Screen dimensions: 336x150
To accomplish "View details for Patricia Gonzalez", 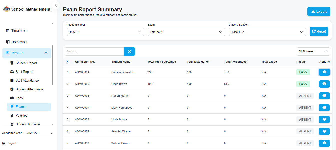I will click(x=324, y=72).
